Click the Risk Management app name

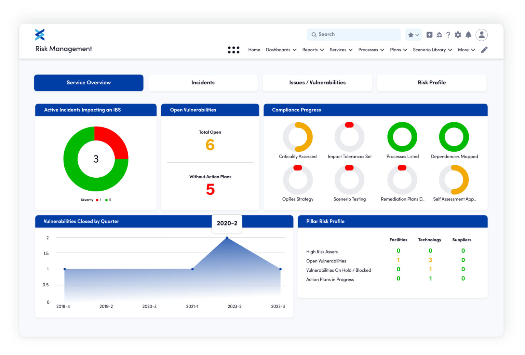(64, 49)
